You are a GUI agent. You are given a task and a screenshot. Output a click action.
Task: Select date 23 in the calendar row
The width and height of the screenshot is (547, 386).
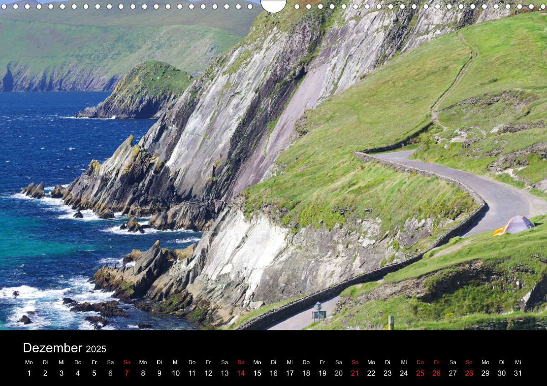click(387, 373)
